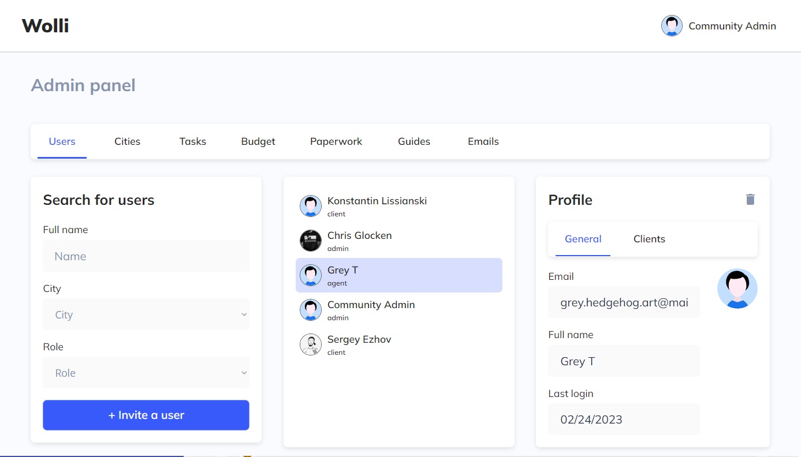The height and width of the screenshot is (457, 801).
Task: Switch to the Cities tab
Action: [x=127, y=141]
